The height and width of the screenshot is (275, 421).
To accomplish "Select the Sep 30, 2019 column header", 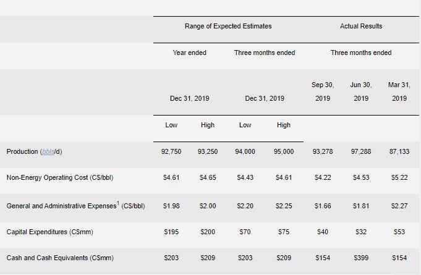I will pyautogui.click(x=323, y=91).
